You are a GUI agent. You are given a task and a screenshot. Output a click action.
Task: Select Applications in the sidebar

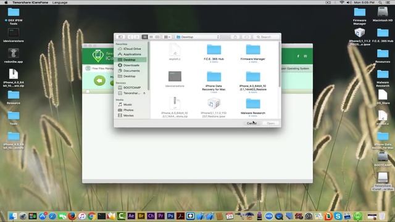[x=131, y=54]
